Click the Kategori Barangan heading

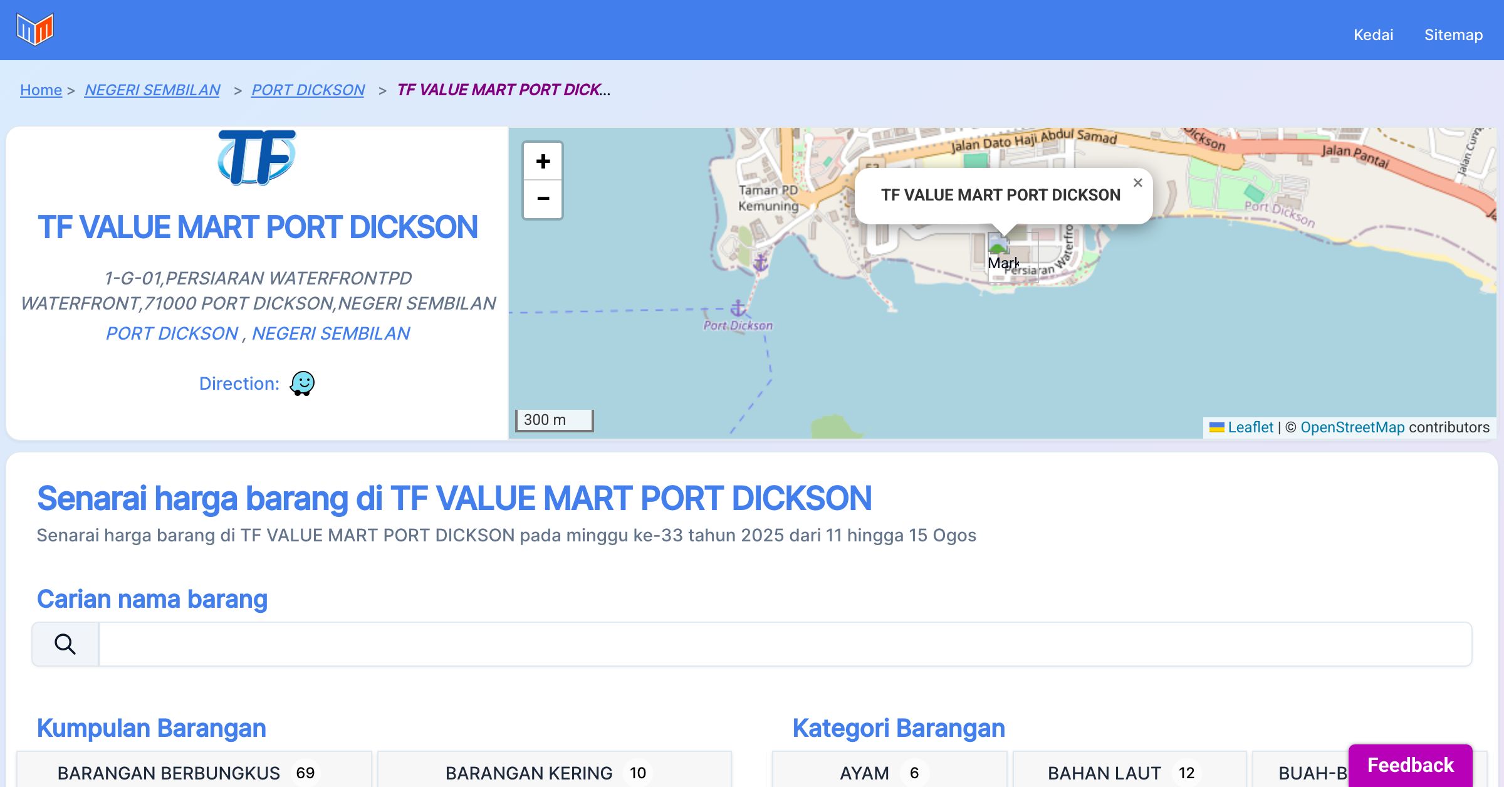(899, 728)
